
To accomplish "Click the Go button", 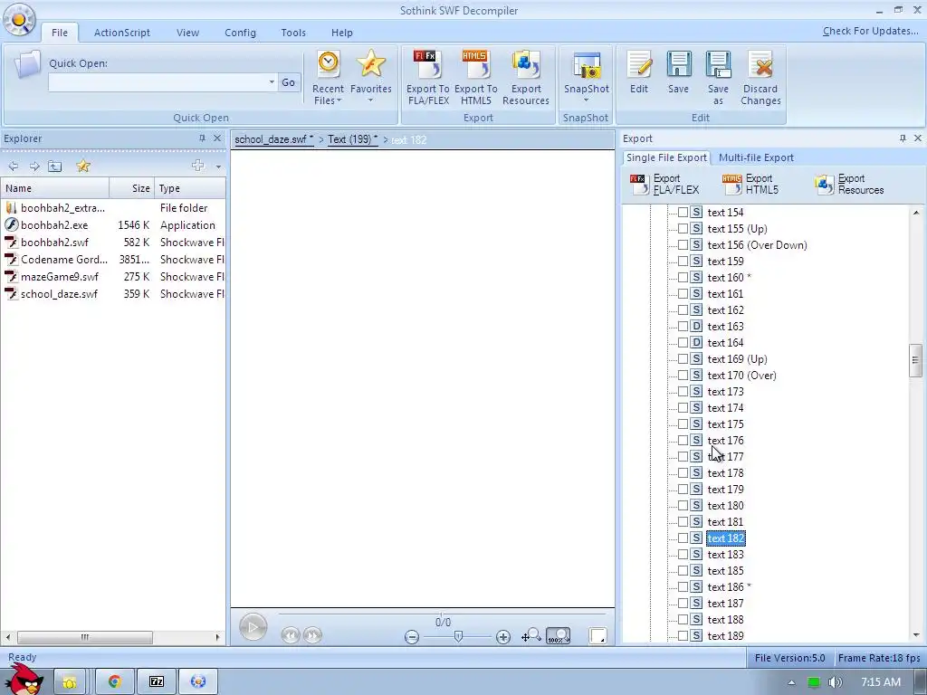I will coord(289,82).
